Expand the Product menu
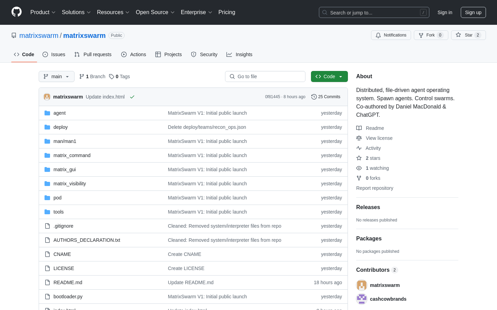 (43, 12)
